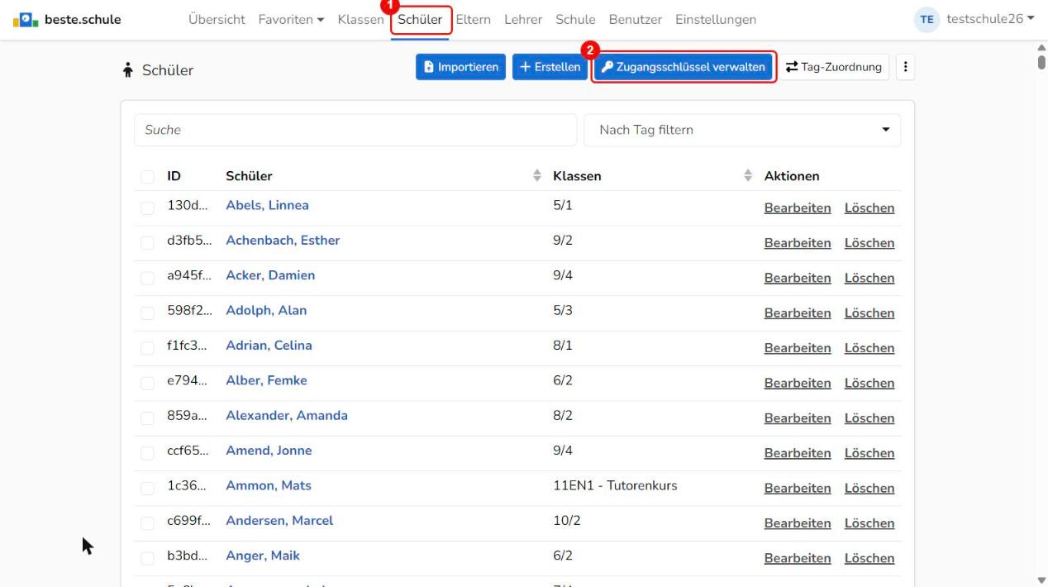
Task: Mark the checkbox for Alber, Femke
Action: (x=147, y=384)
